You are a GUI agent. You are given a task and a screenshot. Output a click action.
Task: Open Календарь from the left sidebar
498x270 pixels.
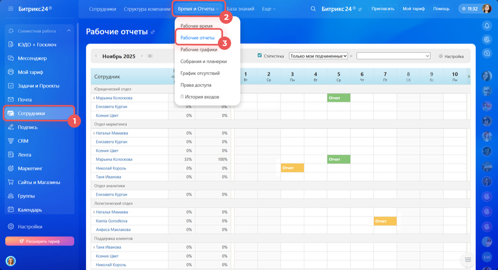tap(30, 210)
